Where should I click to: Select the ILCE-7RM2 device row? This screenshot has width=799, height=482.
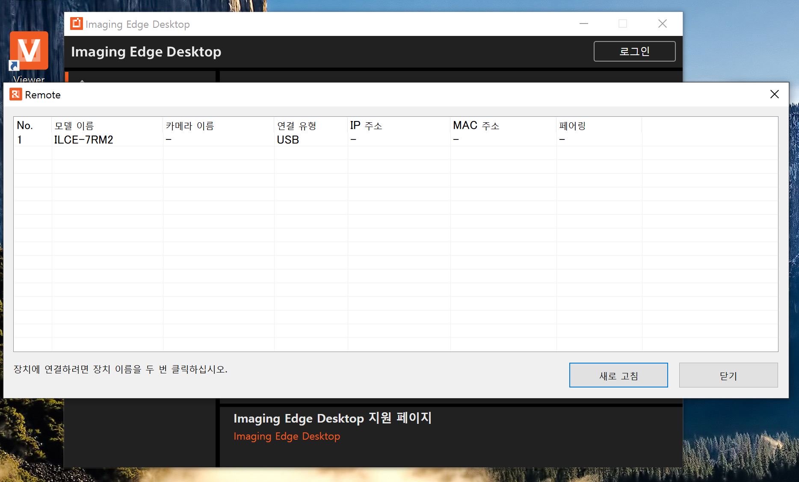pos(396,140)
